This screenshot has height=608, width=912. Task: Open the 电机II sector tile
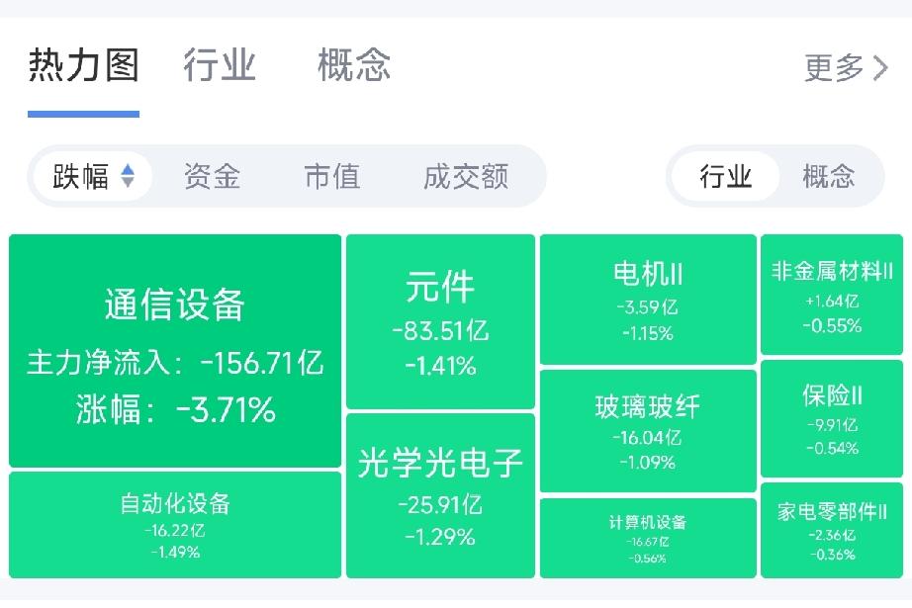pyautogui.click(x=648, y=300)
